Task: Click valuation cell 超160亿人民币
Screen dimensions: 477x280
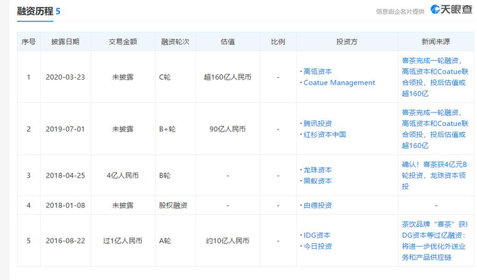Action: 228,77
